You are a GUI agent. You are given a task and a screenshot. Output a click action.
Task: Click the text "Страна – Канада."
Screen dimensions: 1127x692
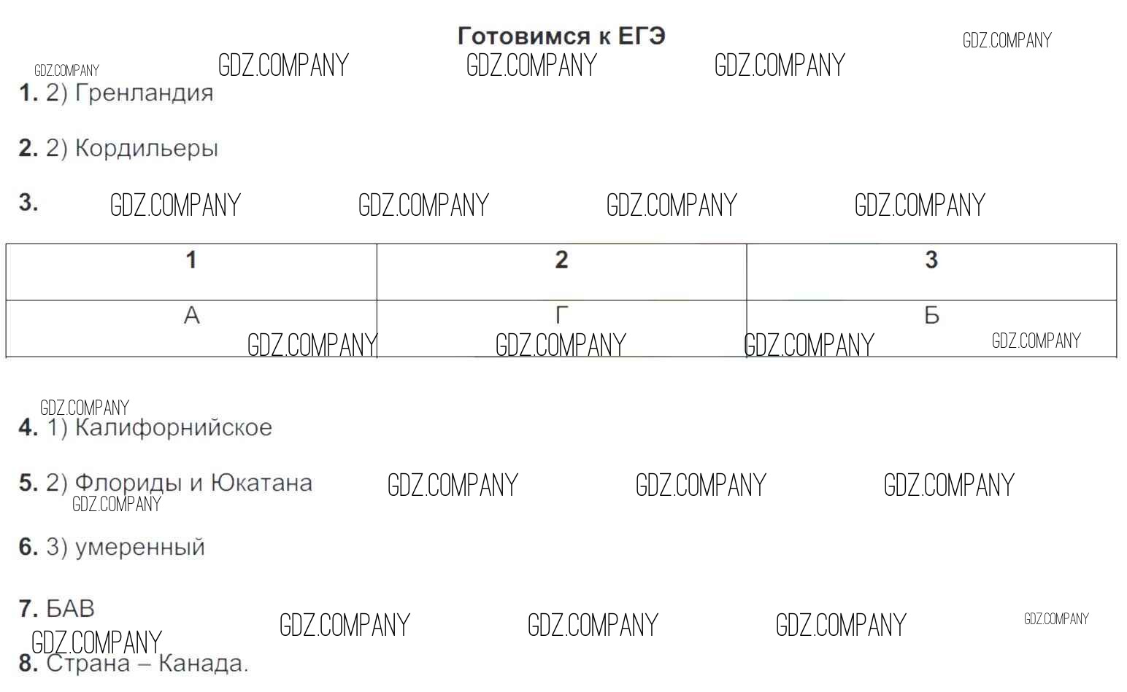coord(147,664)
